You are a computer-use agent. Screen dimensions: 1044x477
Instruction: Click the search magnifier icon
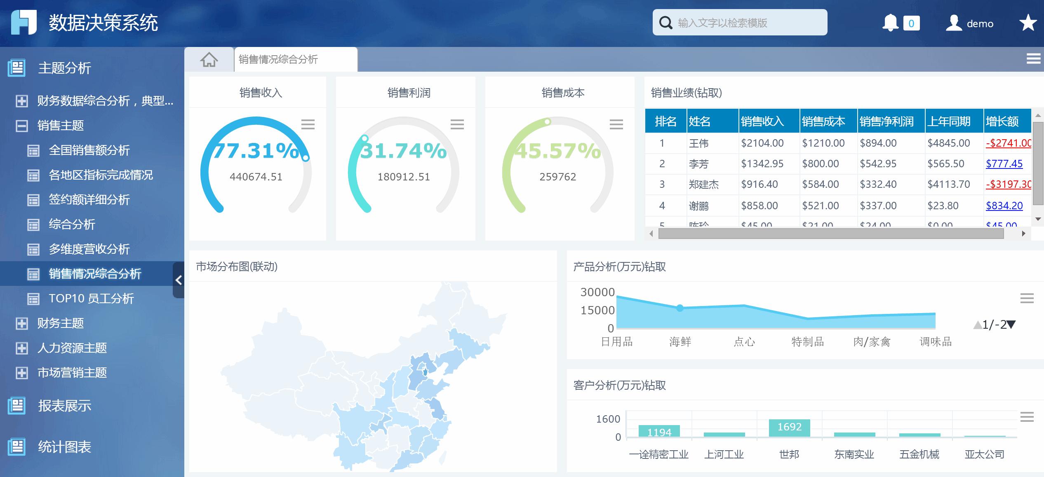(665, 22)
